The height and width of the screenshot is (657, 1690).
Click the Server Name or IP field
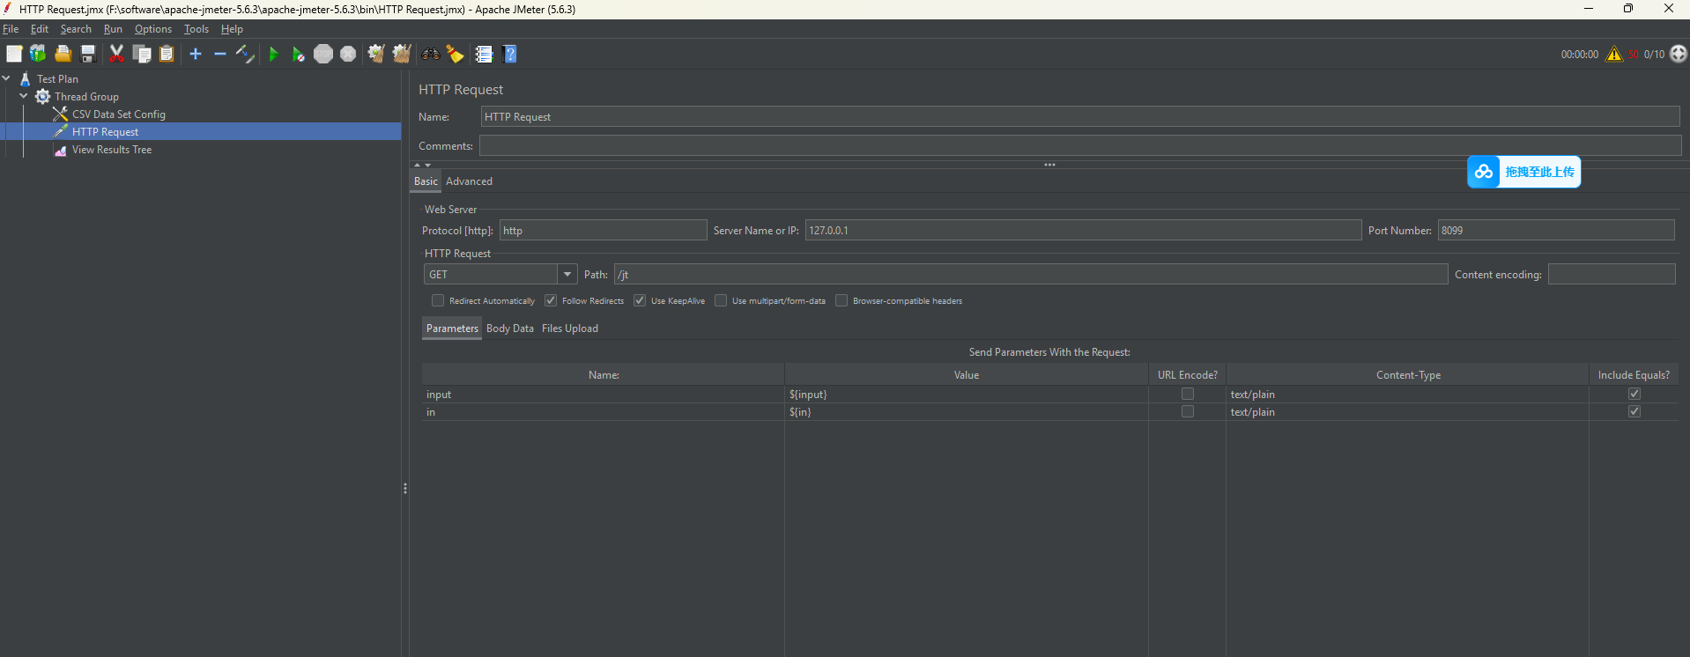(1084, 230)
